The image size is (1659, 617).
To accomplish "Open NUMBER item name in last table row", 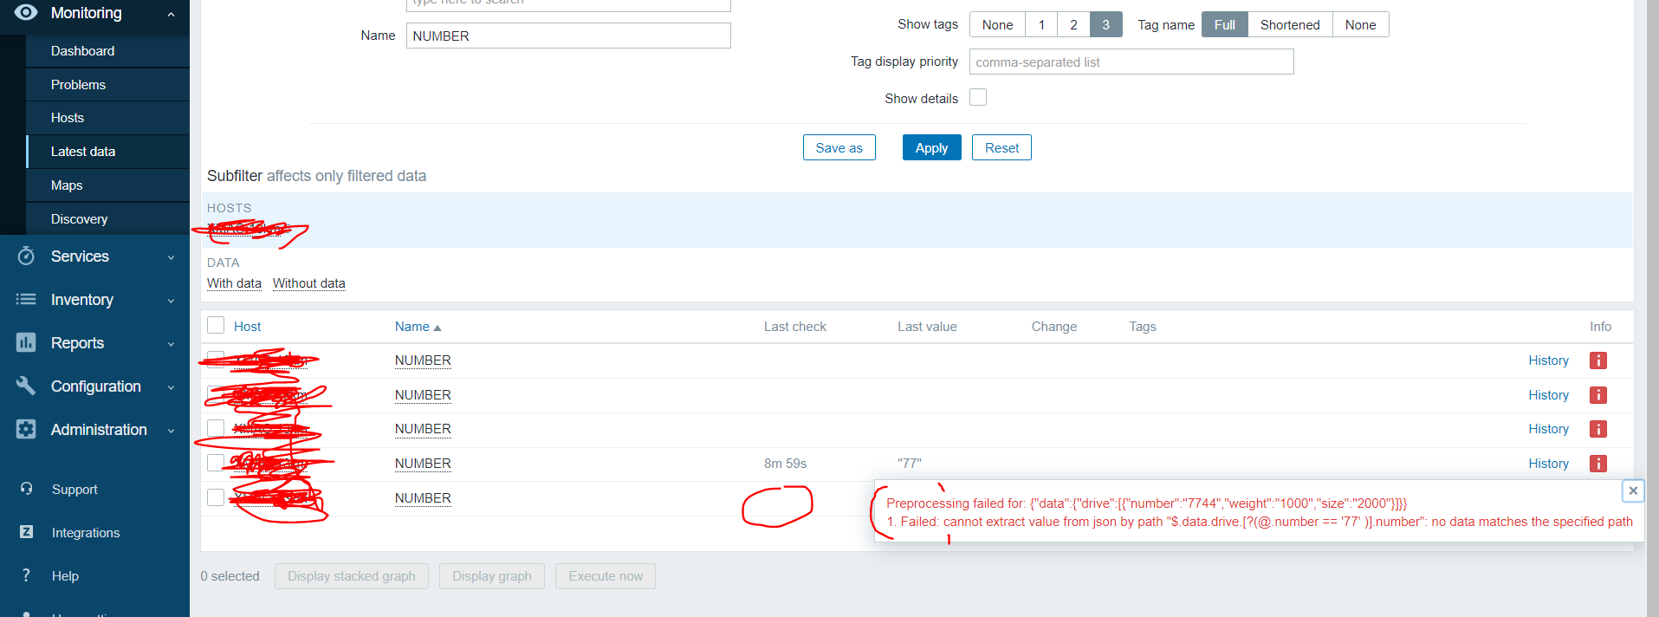I will pos(423,498).
